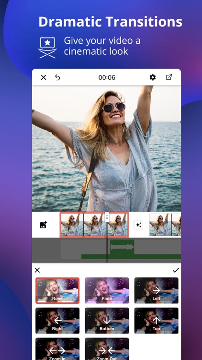This screenshot has width=202, height=360.
Task: Open transition effects sparkle button between clips
Action: (x=138, y=225)
